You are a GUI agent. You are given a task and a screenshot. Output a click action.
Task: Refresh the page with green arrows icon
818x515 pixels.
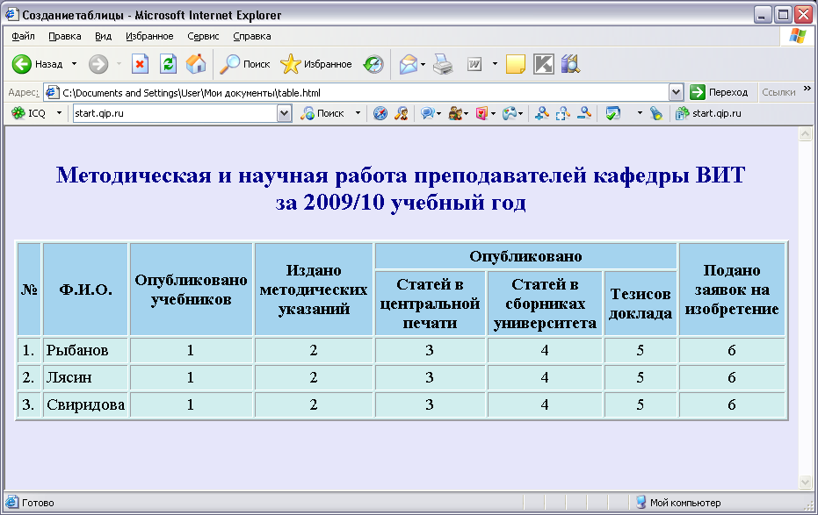pyautogui.click(x=168, y=64)
